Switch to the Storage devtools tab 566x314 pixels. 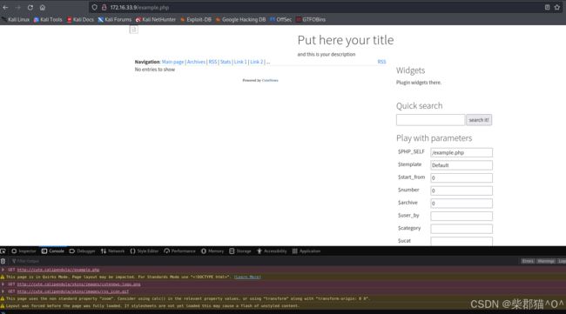(x=240, y=251)
